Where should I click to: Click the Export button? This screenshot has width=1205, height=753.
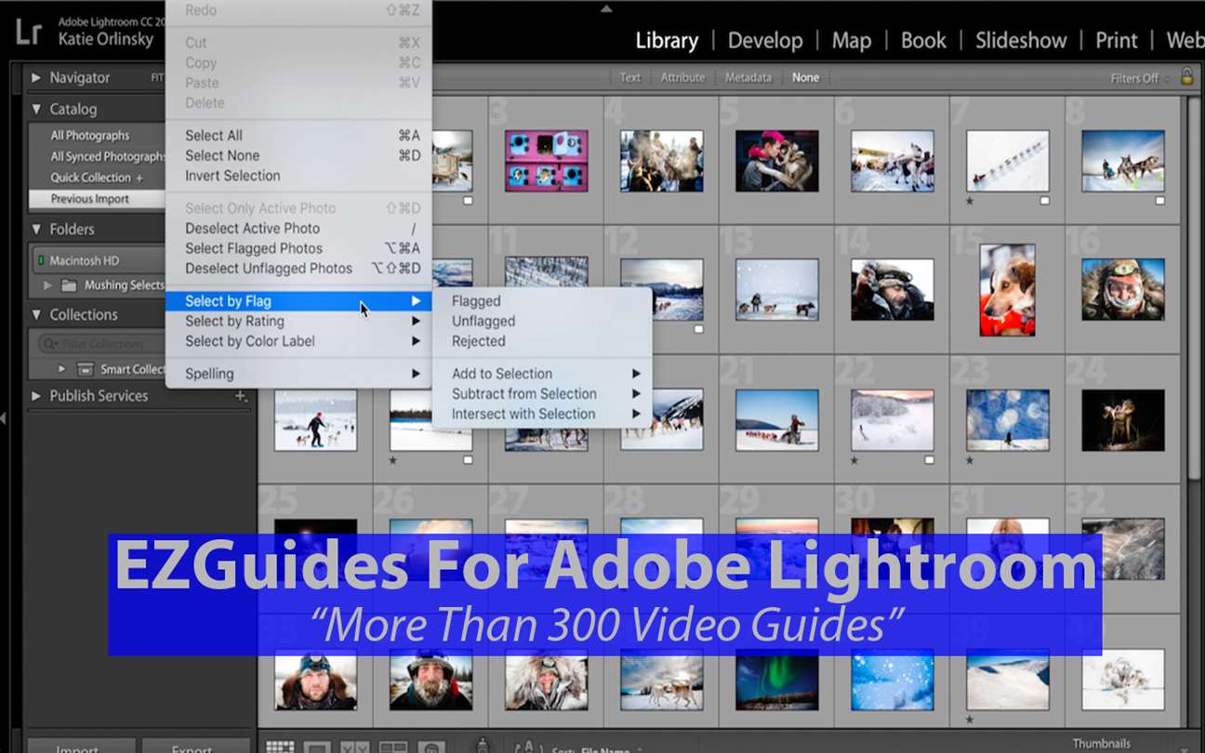pyautogui.click(x=191, y=746)
